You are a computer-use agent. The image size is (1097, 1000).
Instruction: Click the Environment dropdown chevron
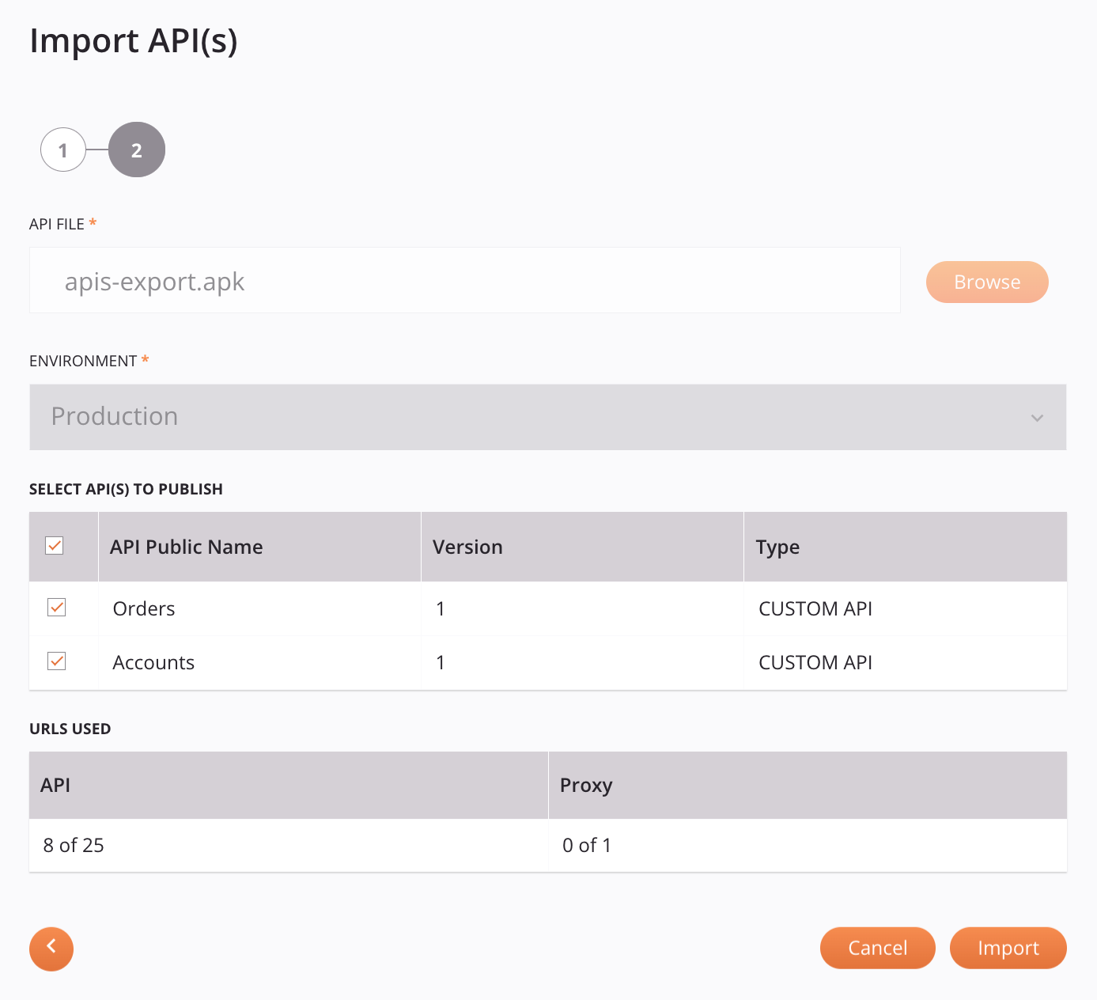tap(1038, 418)
